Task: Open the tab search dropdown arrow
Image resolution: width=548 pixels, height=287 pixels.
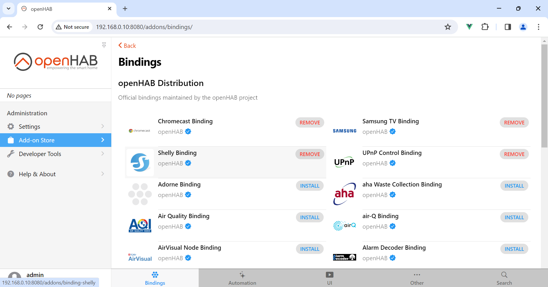Action: (9, 9)
